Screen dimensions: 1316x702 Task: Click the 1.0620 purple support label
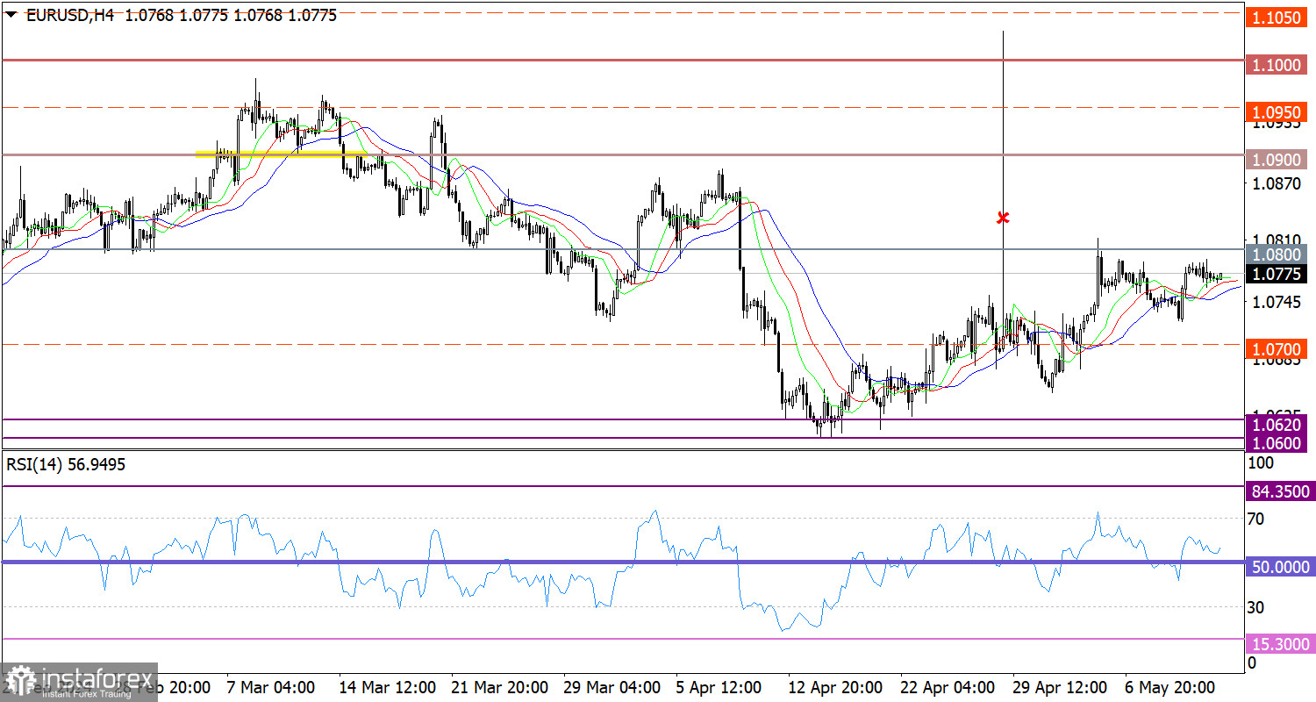coord(1277,424)
